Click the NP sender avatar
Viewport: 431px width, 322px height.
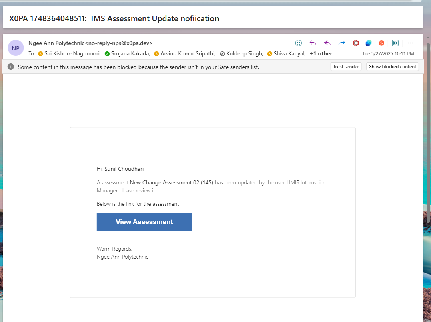tap(16, 48)
